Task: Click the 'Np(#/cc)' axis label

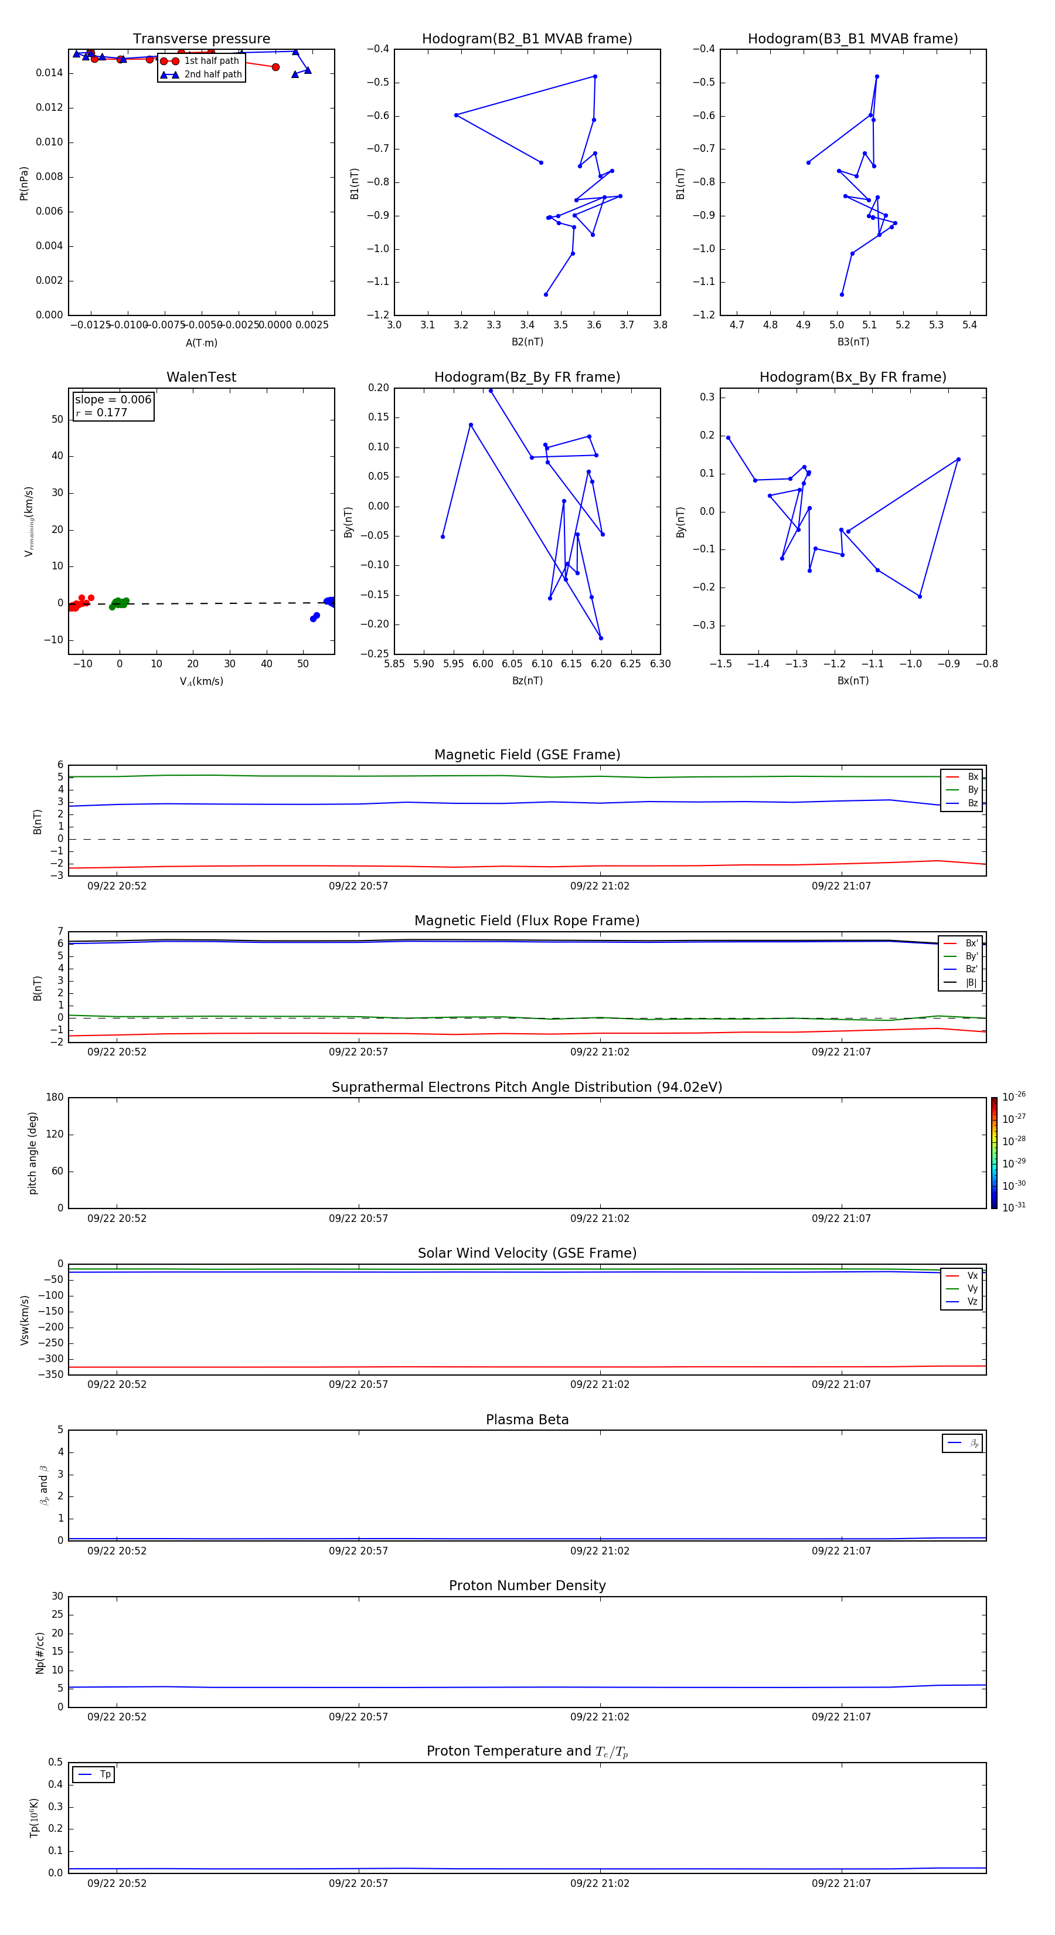Action: click(x=40, y=1652)
